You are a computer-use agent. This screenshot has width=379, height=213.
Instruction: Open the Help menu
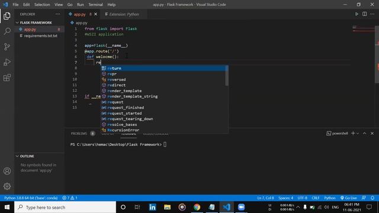pyautogui.click(x=111, y=5)
